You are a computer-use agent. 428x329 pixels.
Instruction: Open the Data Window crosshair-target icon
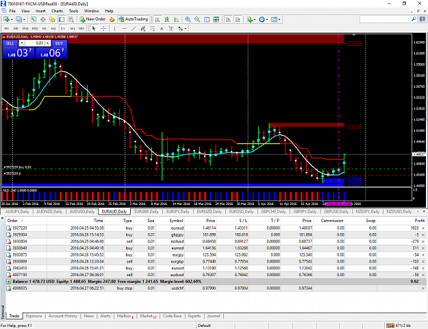[43, 19]
